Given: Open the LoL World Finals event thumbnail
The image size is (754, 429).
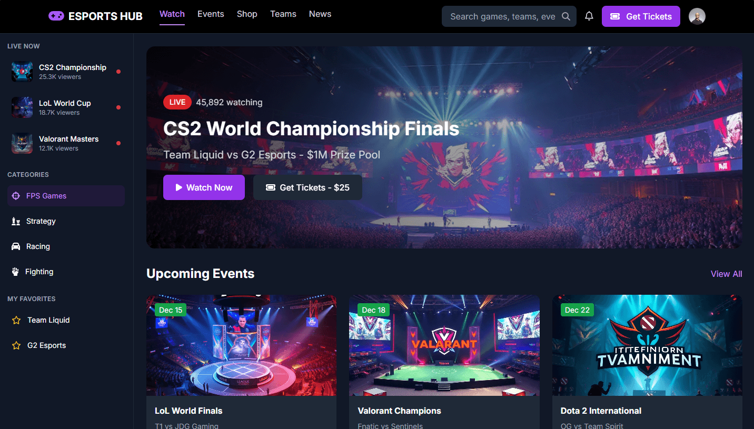Looking at the screenshot, I should point(241,345).
